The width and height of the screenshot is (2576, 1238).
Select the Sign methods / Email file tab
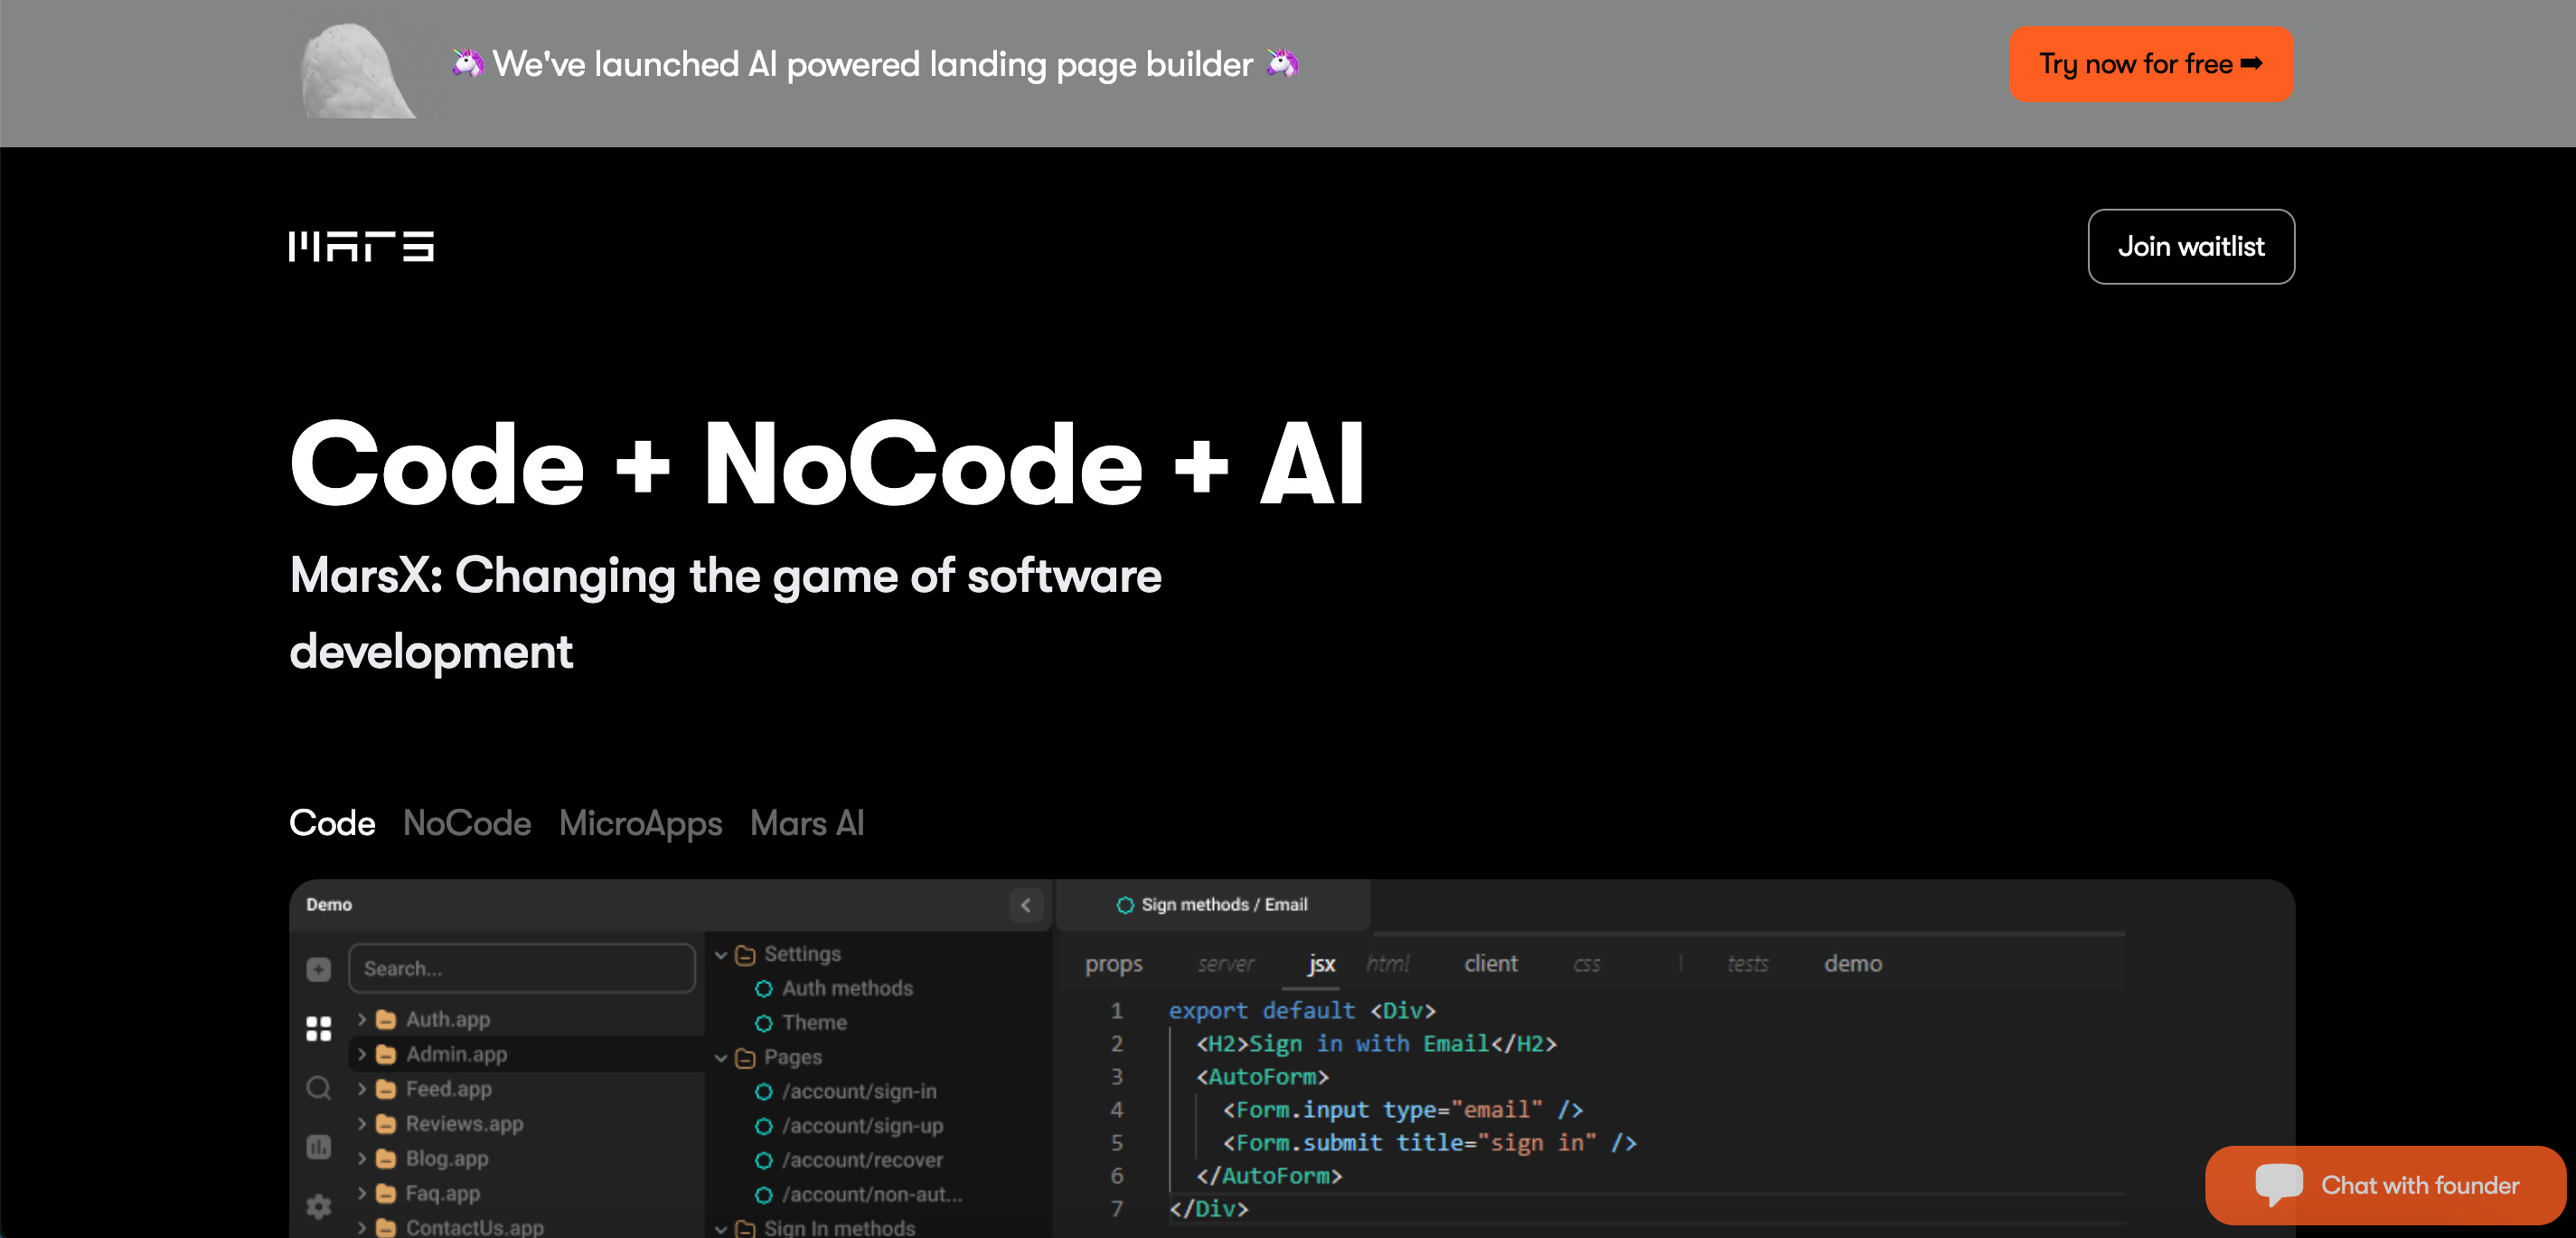tap(1212, 905)
